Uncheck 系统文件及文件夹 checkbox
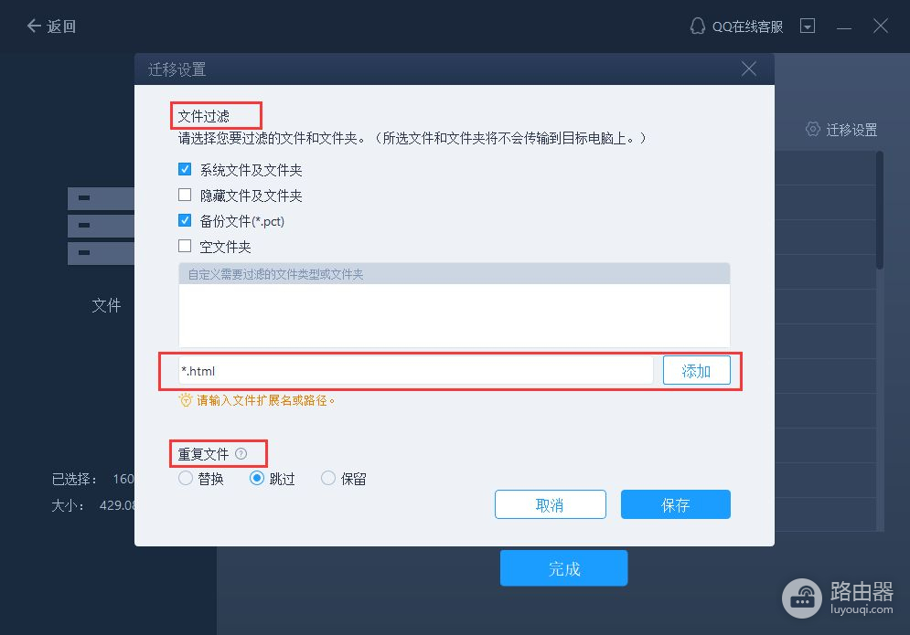Viewport: 910px width, 635px height. 185,169
